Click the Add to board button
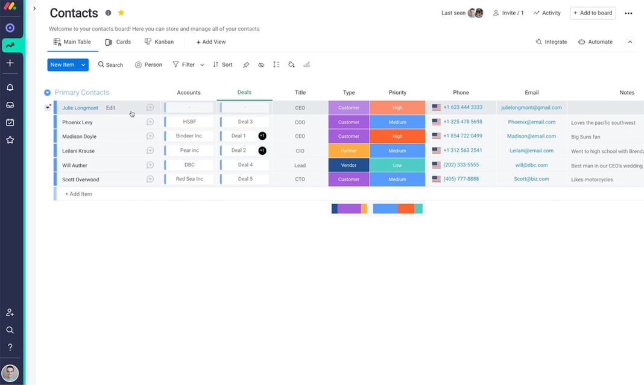This screenshot has height=385, width=644. pyautogui.click(x=593, y=13)
